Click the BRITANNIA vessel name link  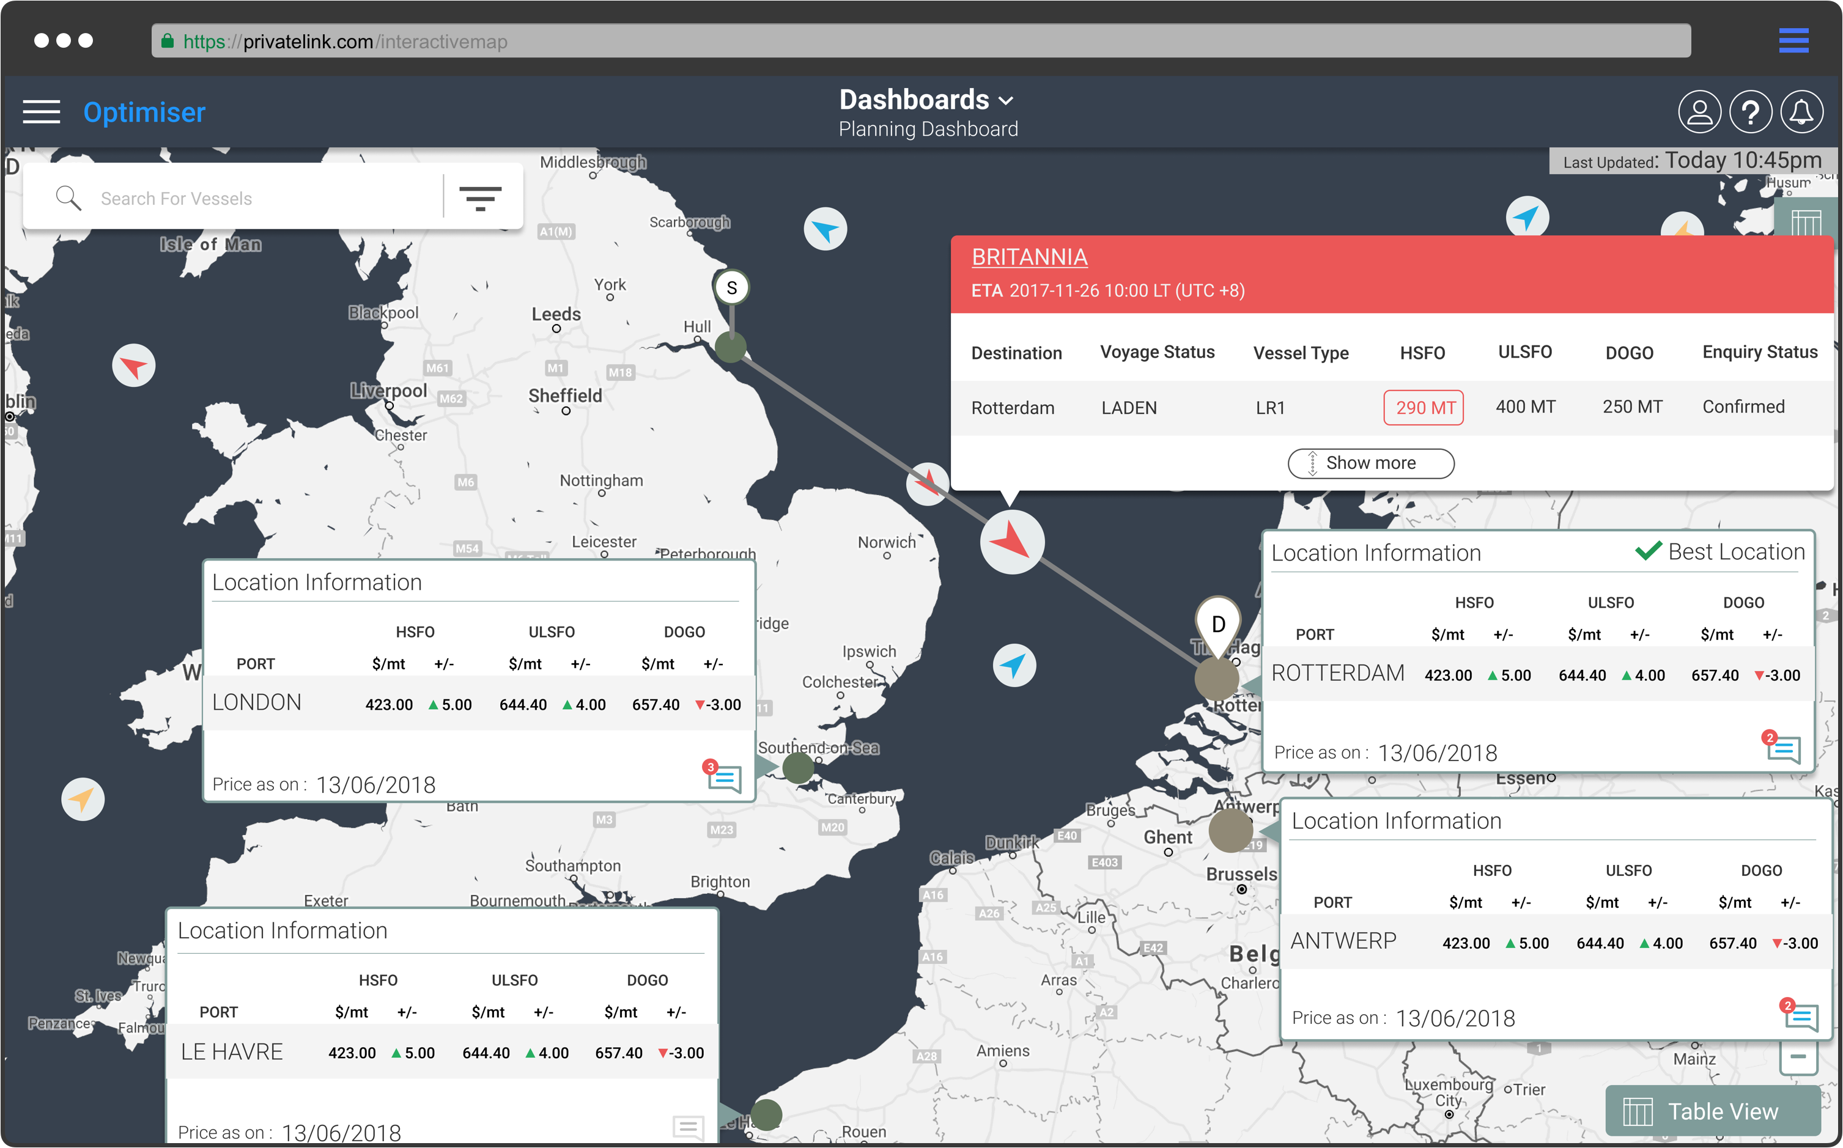pos(1029,257)
